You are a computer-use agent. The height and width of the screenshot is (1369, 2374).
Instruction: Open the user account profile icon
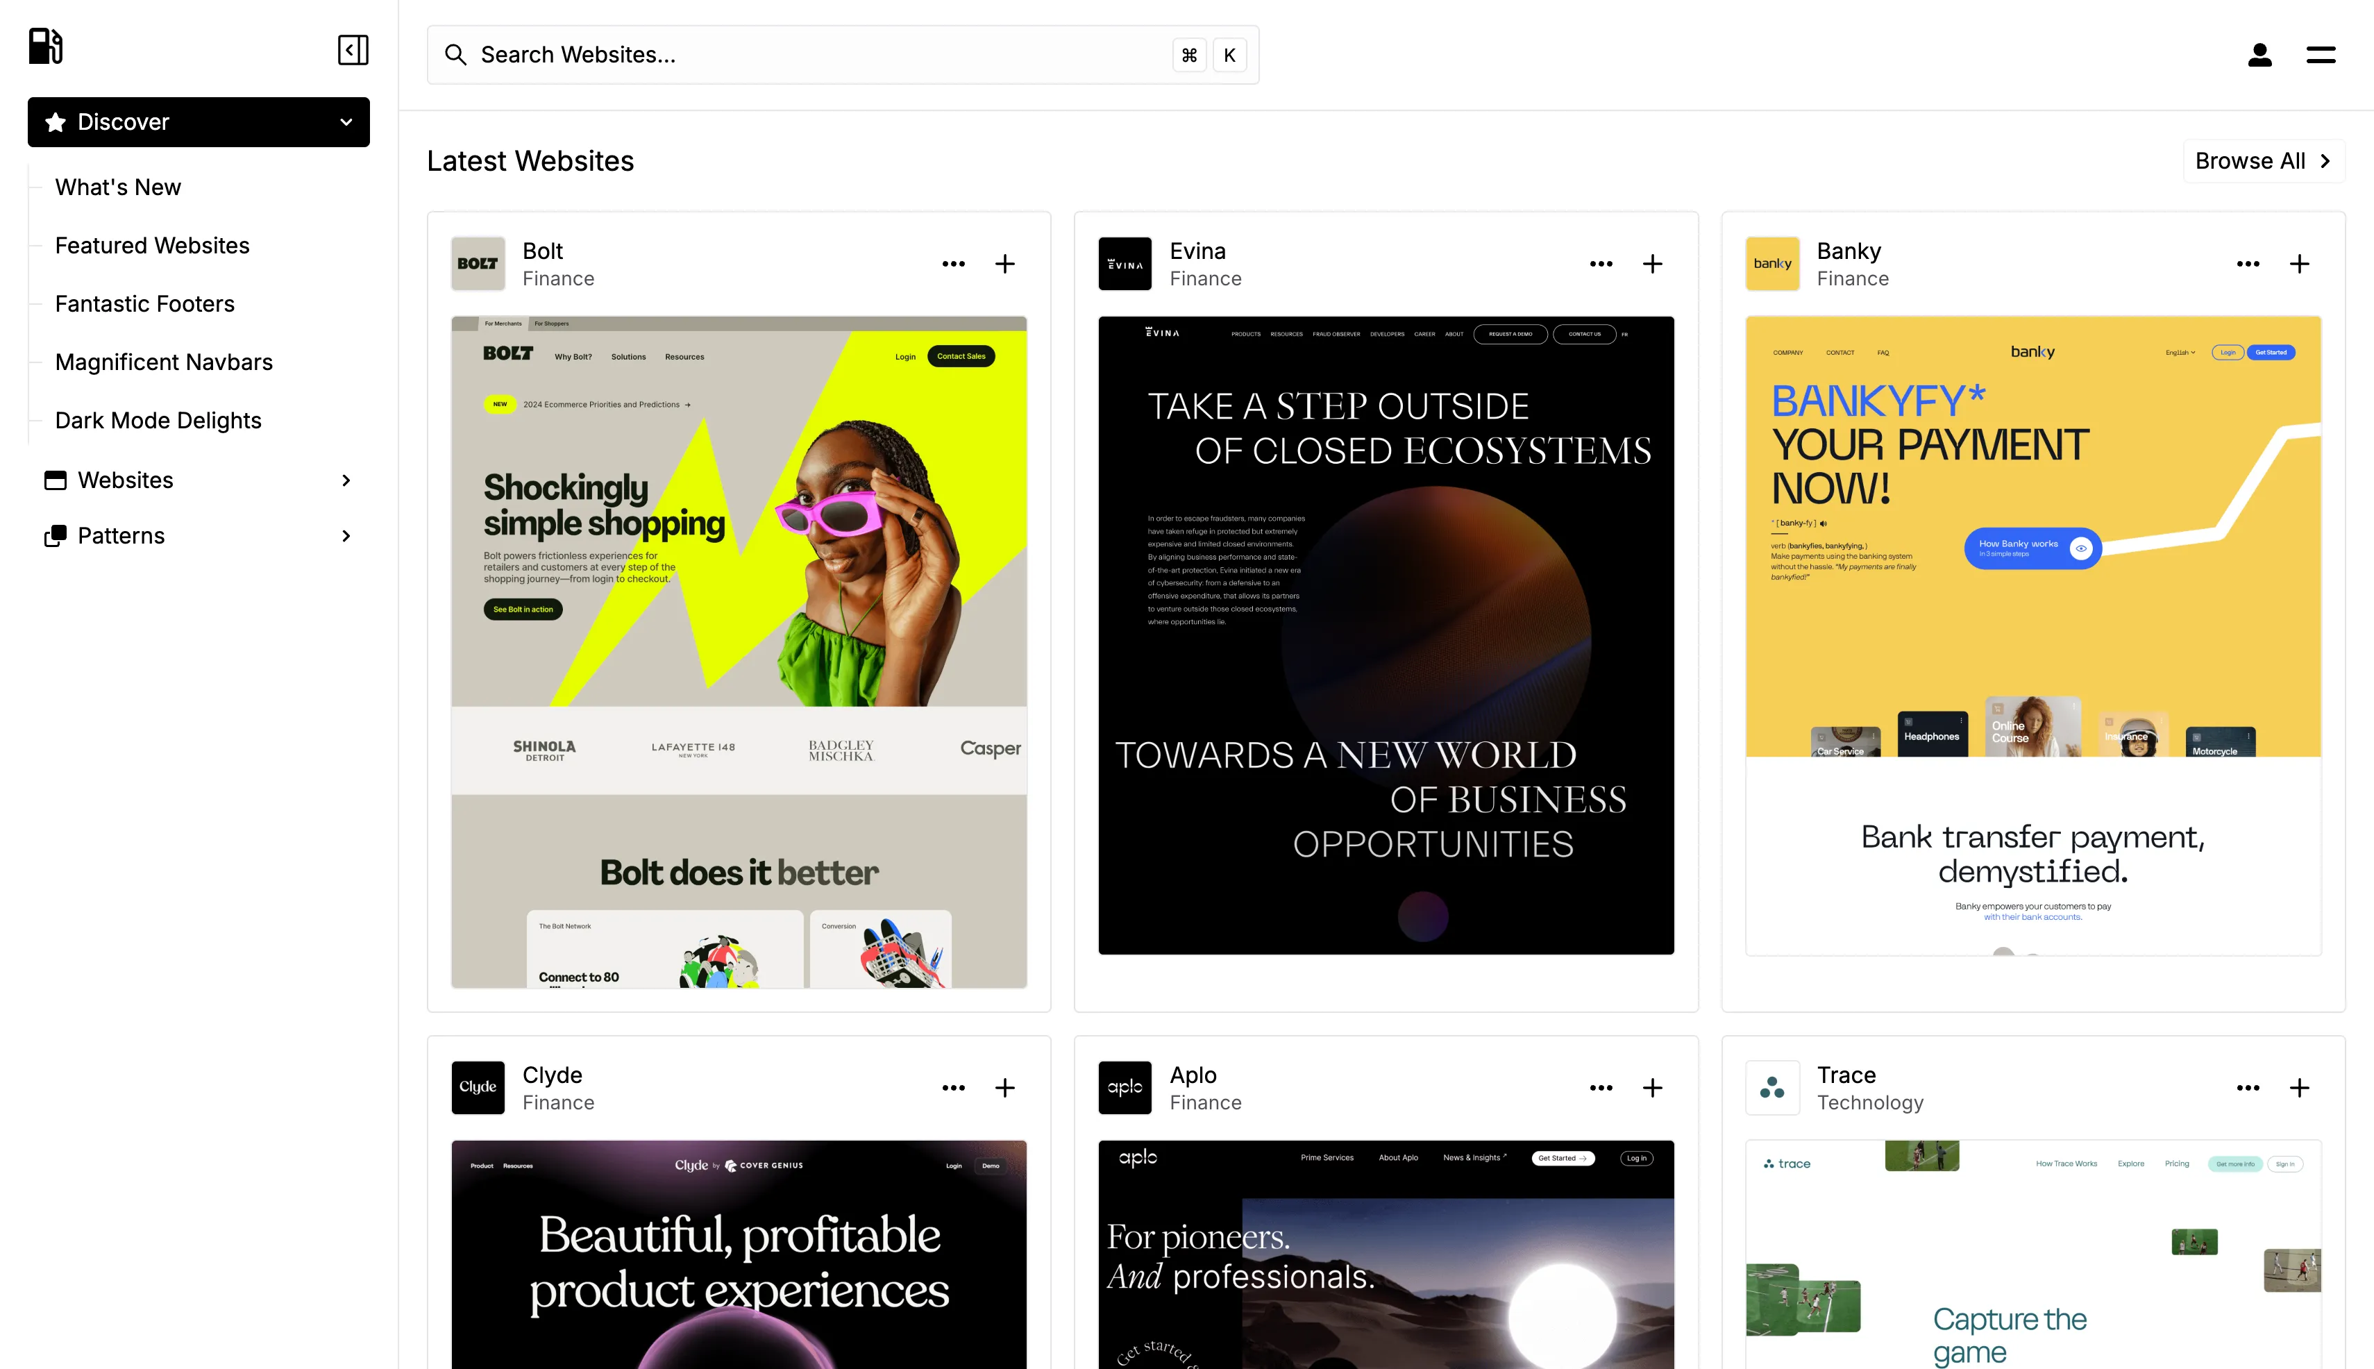(x=2259, y=56)
